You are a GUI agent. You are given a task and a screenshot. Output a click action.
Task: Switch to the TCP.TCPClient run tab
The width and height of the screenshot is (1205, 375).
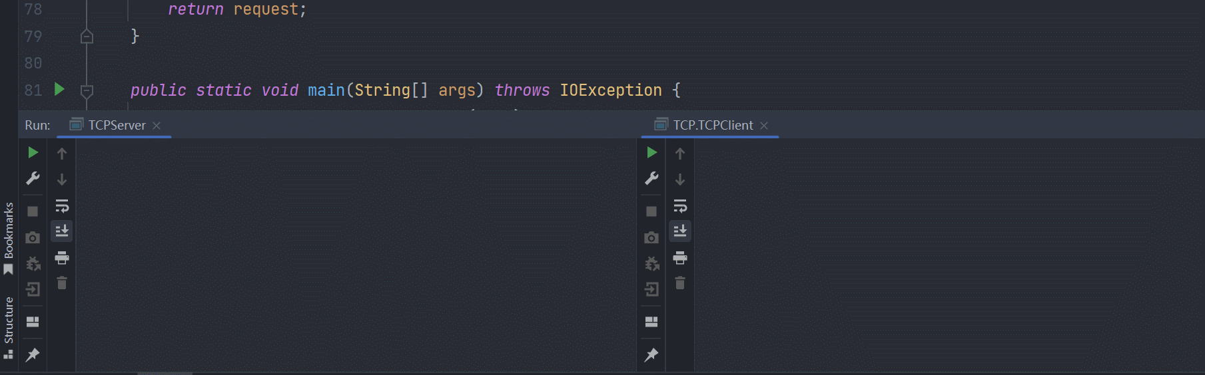(713, 125)
